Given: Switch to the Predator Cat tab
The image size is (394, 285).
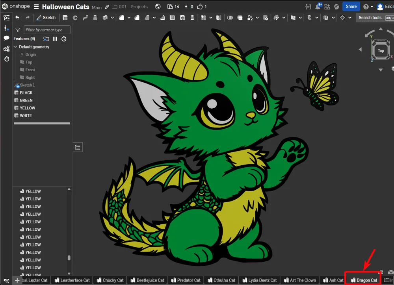Looking at the screenshot, I should 186,280.
